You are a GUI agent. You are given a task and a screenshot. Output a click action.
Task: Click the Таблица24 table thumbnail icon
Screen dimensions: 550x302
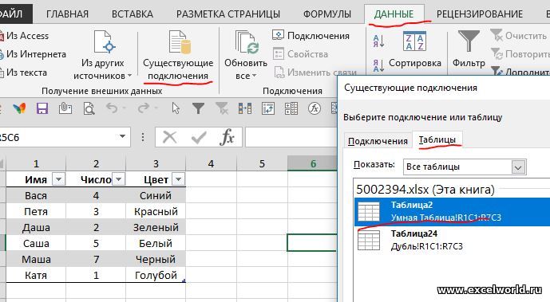(x=369, y=240)
